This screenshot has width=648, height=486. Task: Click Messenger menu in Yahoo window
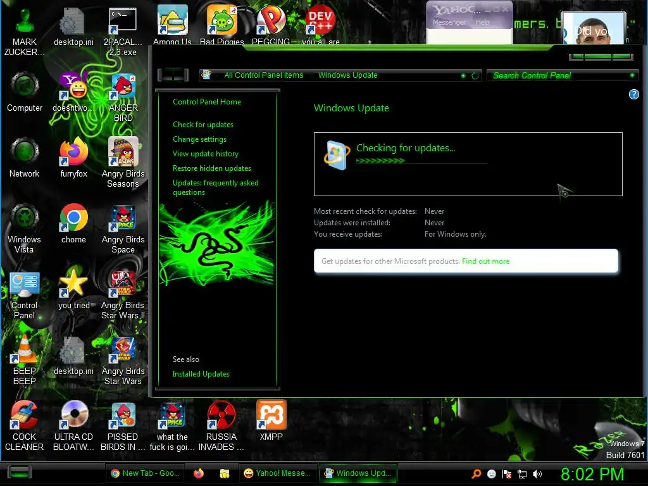point(449,22)
